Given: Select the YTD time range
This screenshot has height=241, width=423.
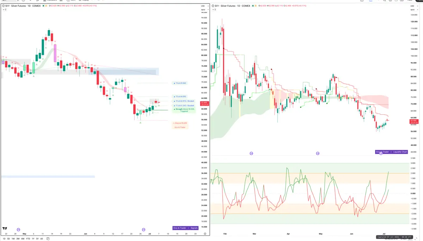Looking at the screenshot, I should (x=28, y=239).
